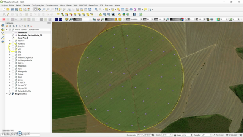This screenshot has height=137, width=243.
Task: Open the map tips speech bubble icon
Action: pos(145,10)
